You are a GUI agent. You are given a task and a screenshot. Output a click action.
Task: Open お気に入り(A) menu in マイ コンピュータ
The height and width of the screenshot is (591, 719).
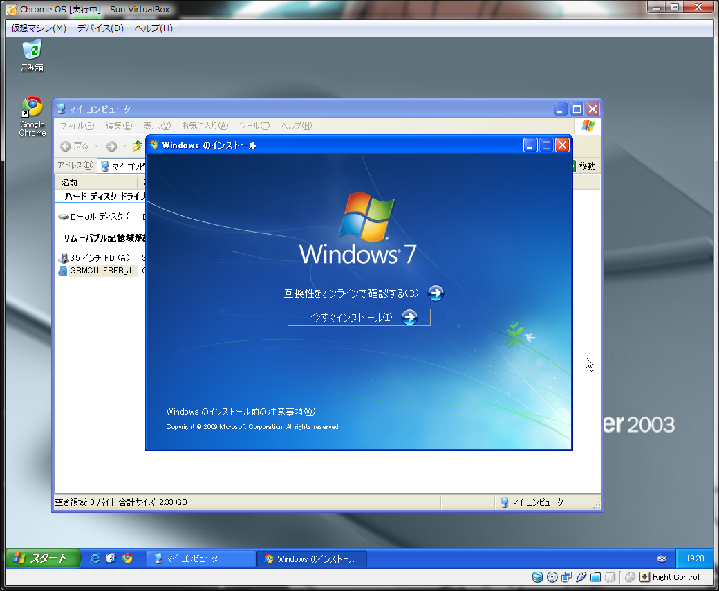[x=205, y=126]
